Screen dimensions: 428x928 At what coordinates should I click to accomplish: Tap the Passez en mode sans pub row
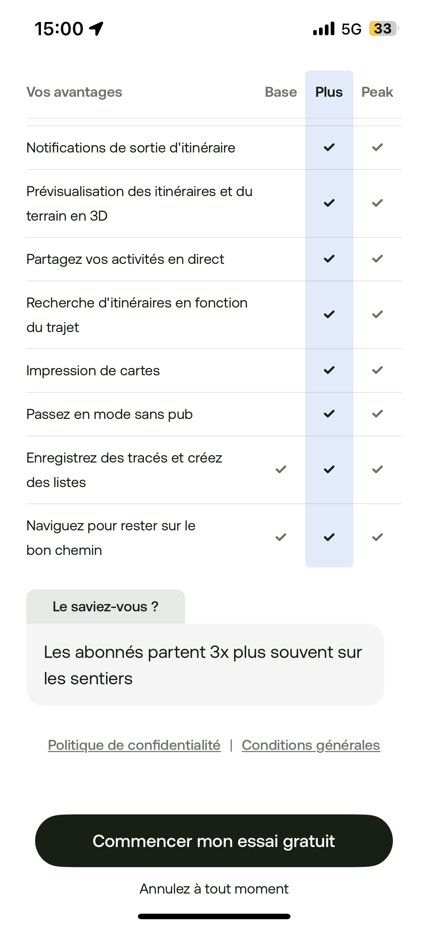110,414
